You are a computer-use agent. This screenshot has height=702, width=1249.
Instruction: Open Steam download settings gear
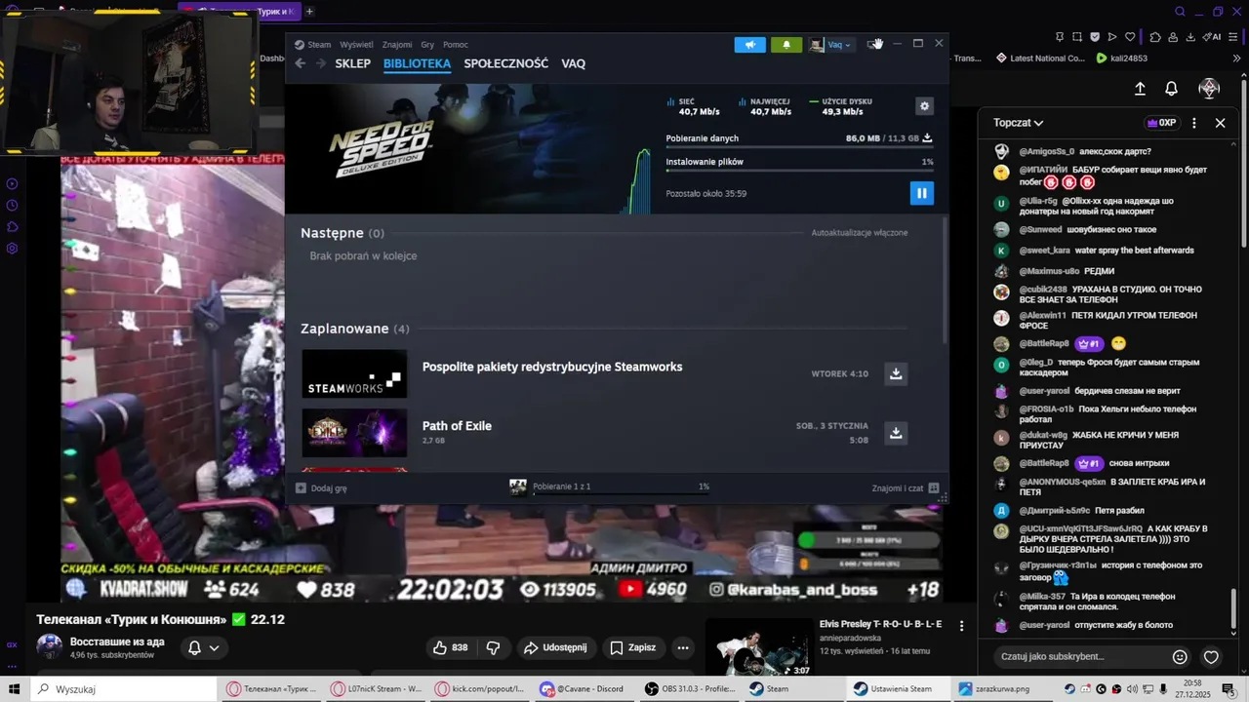pos(924,106)
